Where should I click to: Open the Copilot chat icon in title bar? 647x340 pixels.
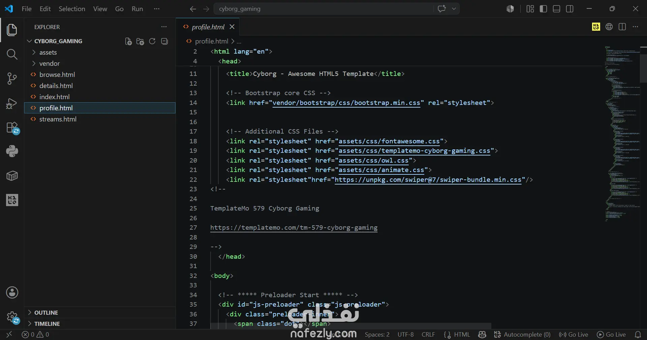pyautogui.click(x=442, y=9)
